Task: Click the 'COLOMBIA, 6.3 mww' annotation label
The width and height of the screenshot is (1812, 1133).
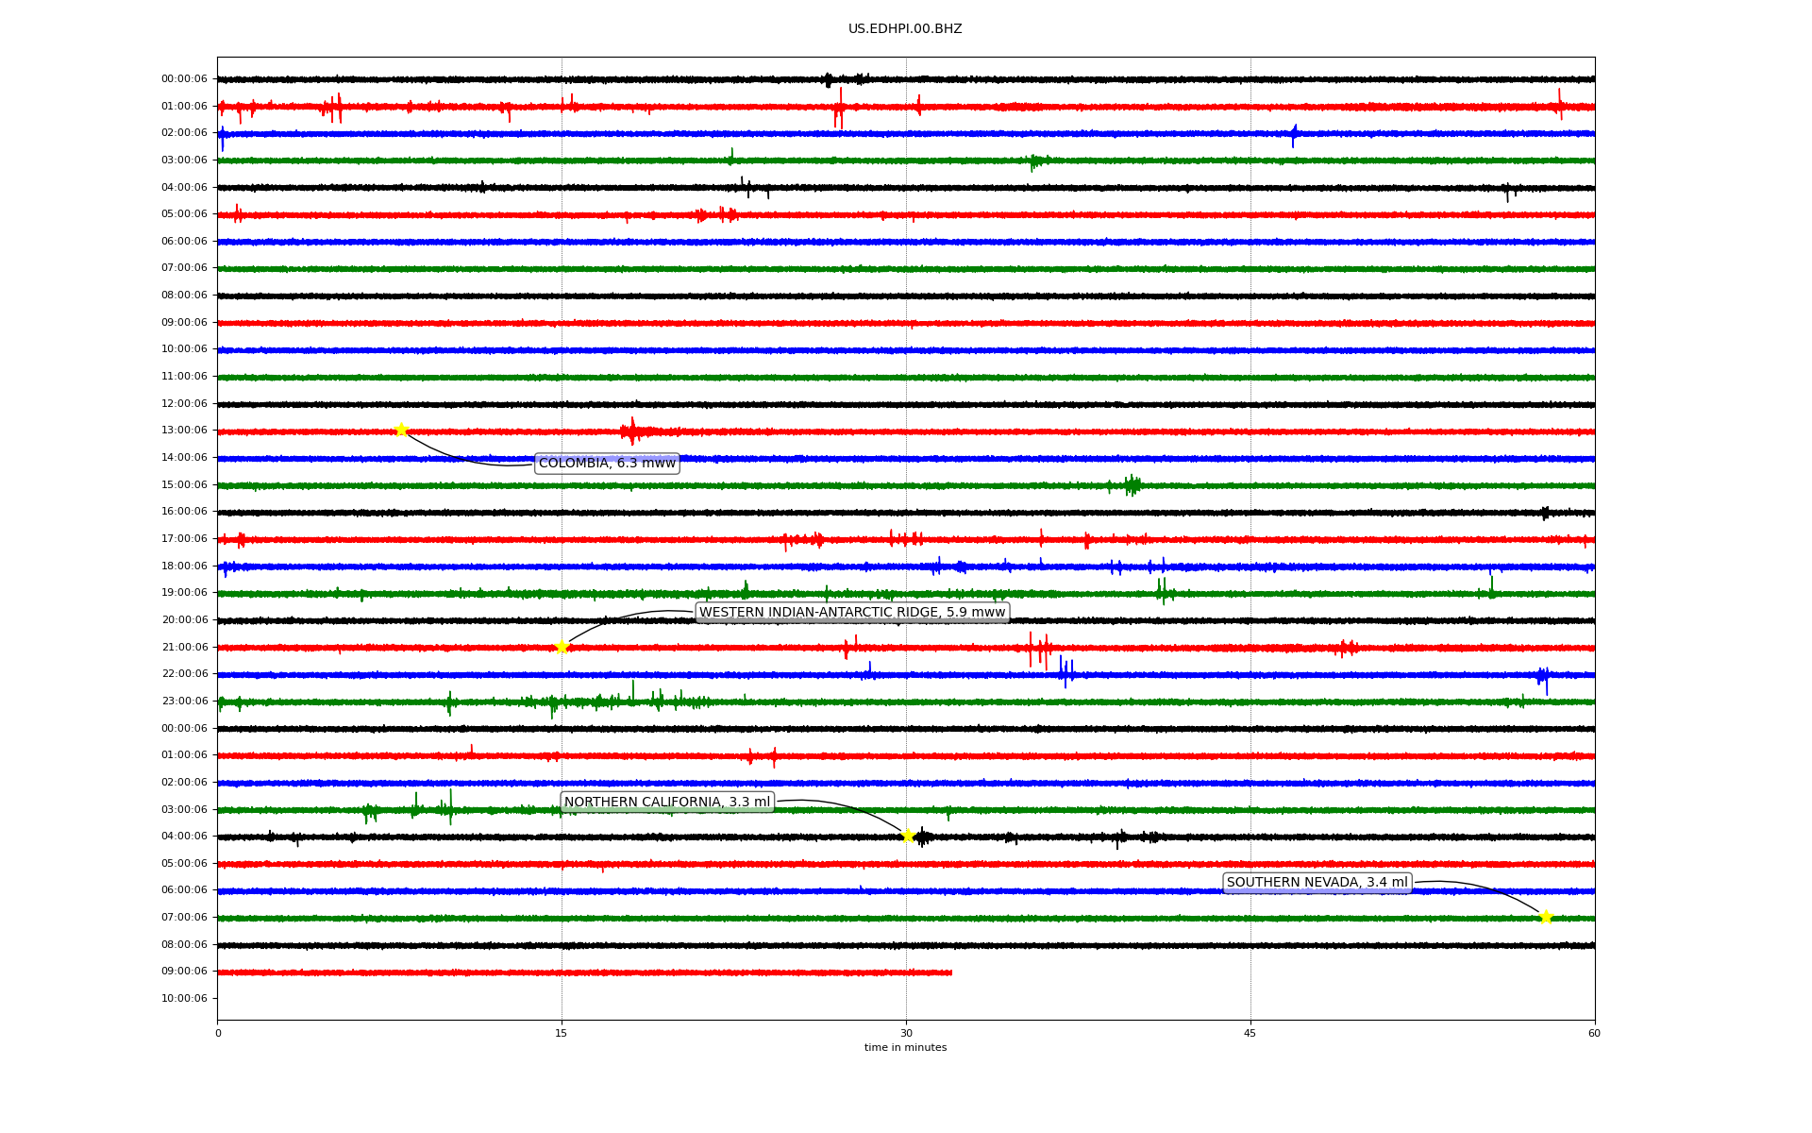Action: 607,464
